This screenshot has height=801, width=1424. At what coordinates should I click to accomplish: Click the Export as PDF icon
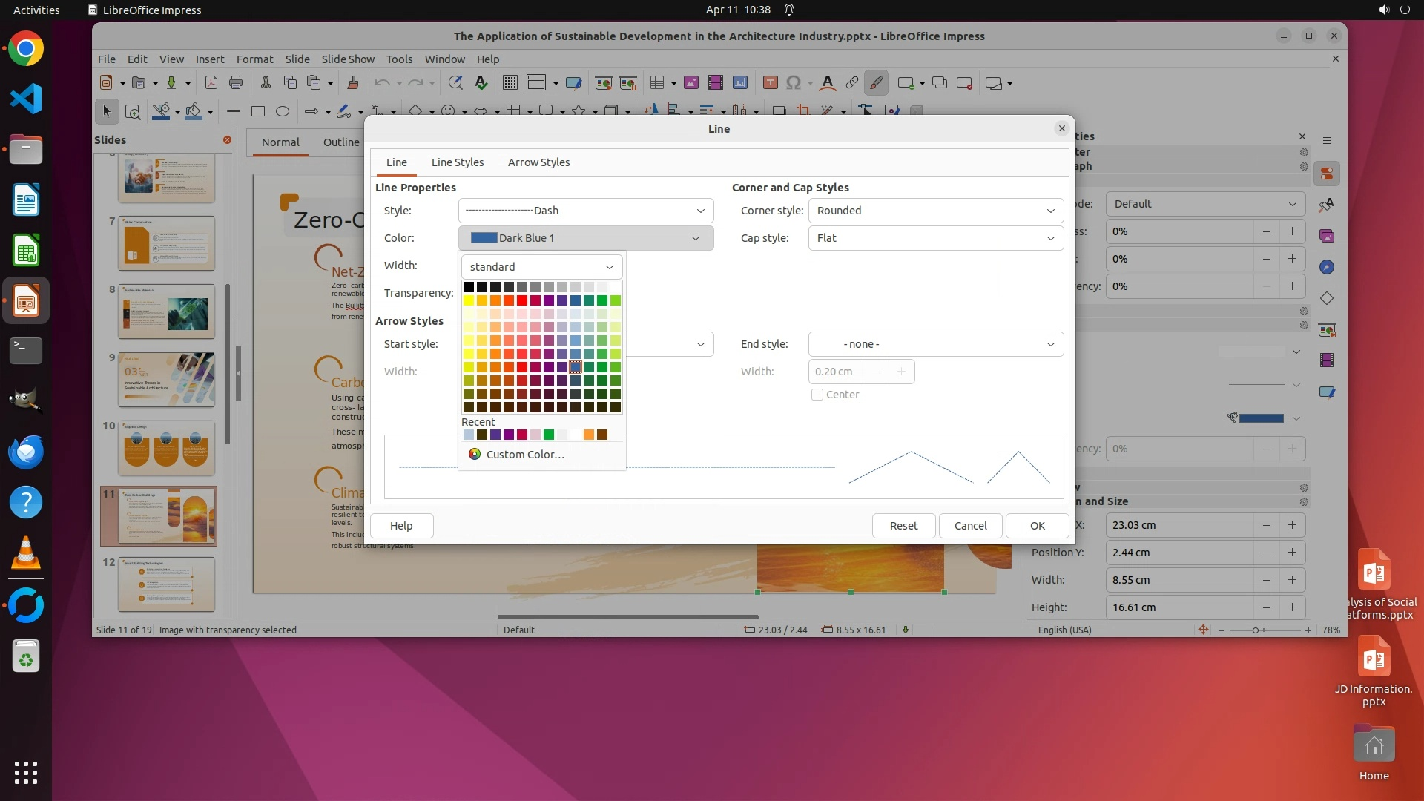pyautogui.click(x=211, y=83)
